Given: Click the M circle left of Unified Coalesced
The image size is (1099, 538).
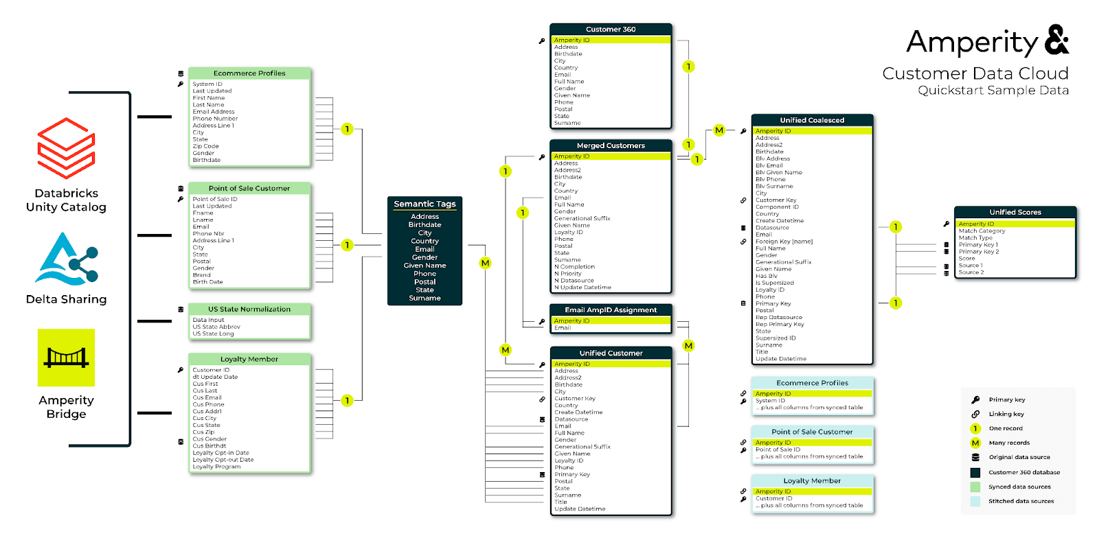Looking at the screenshot, I should click(x=719, y=130).
